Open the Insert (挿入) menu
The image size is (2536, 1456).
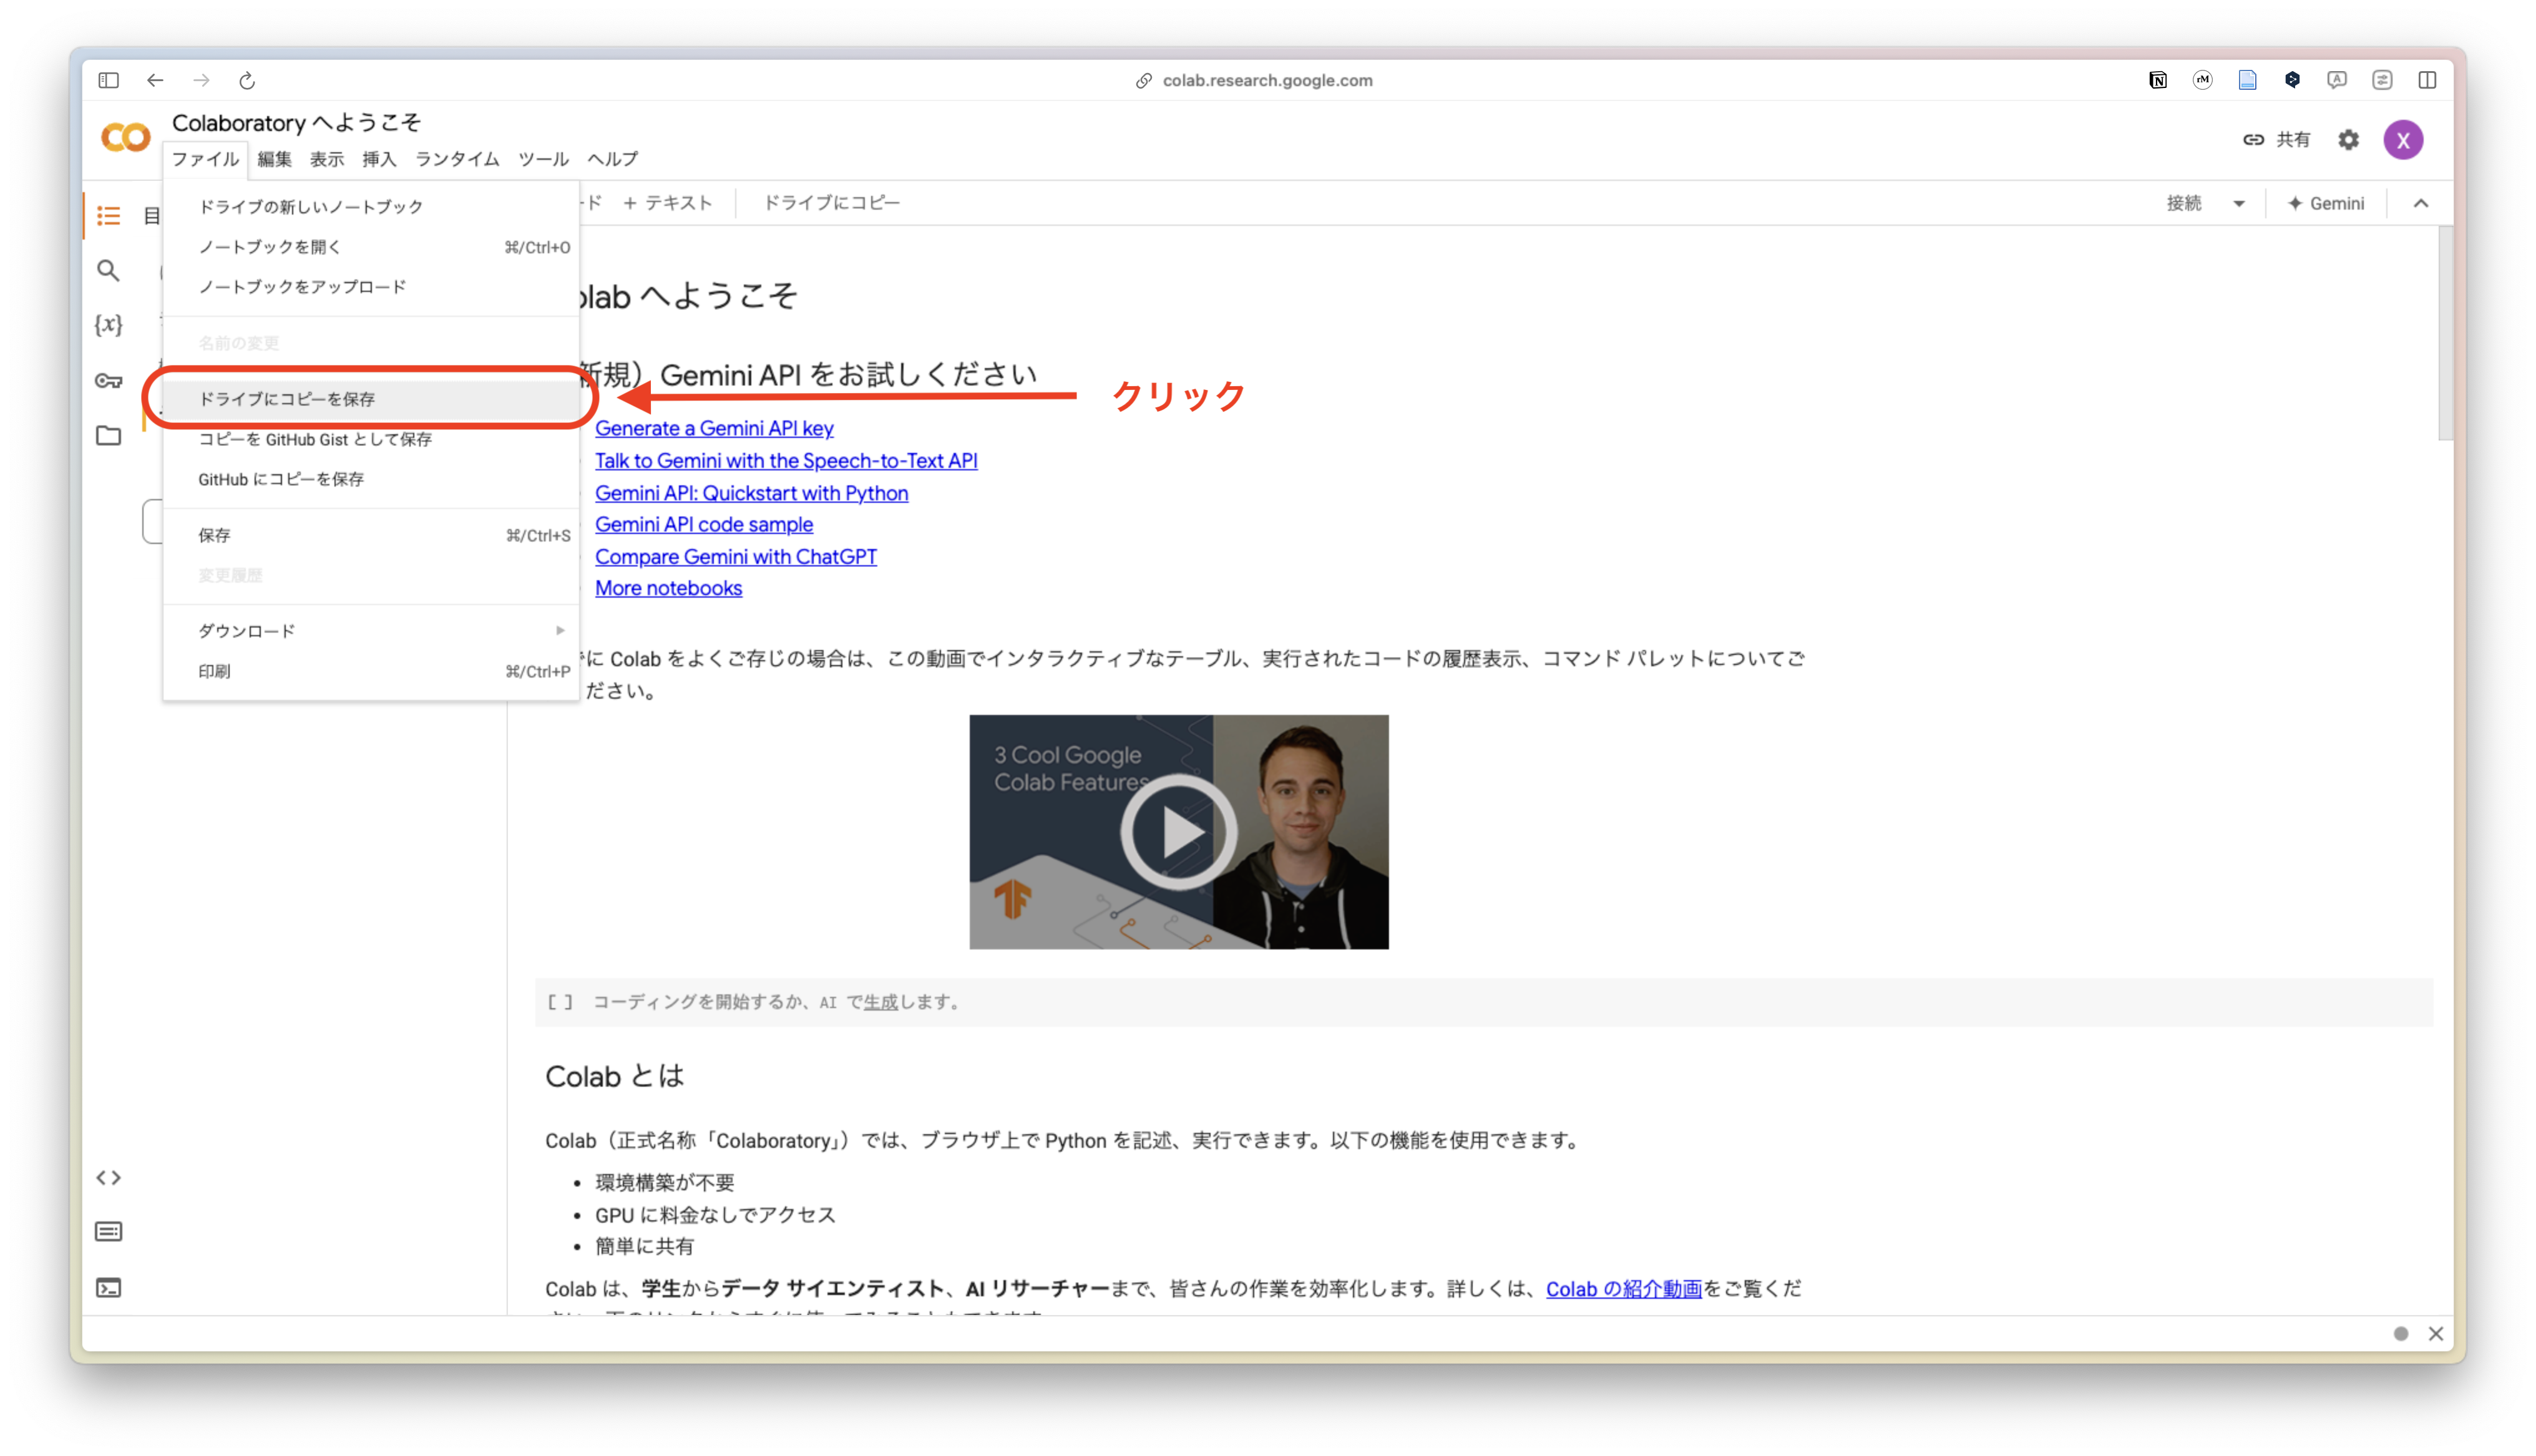379,159
